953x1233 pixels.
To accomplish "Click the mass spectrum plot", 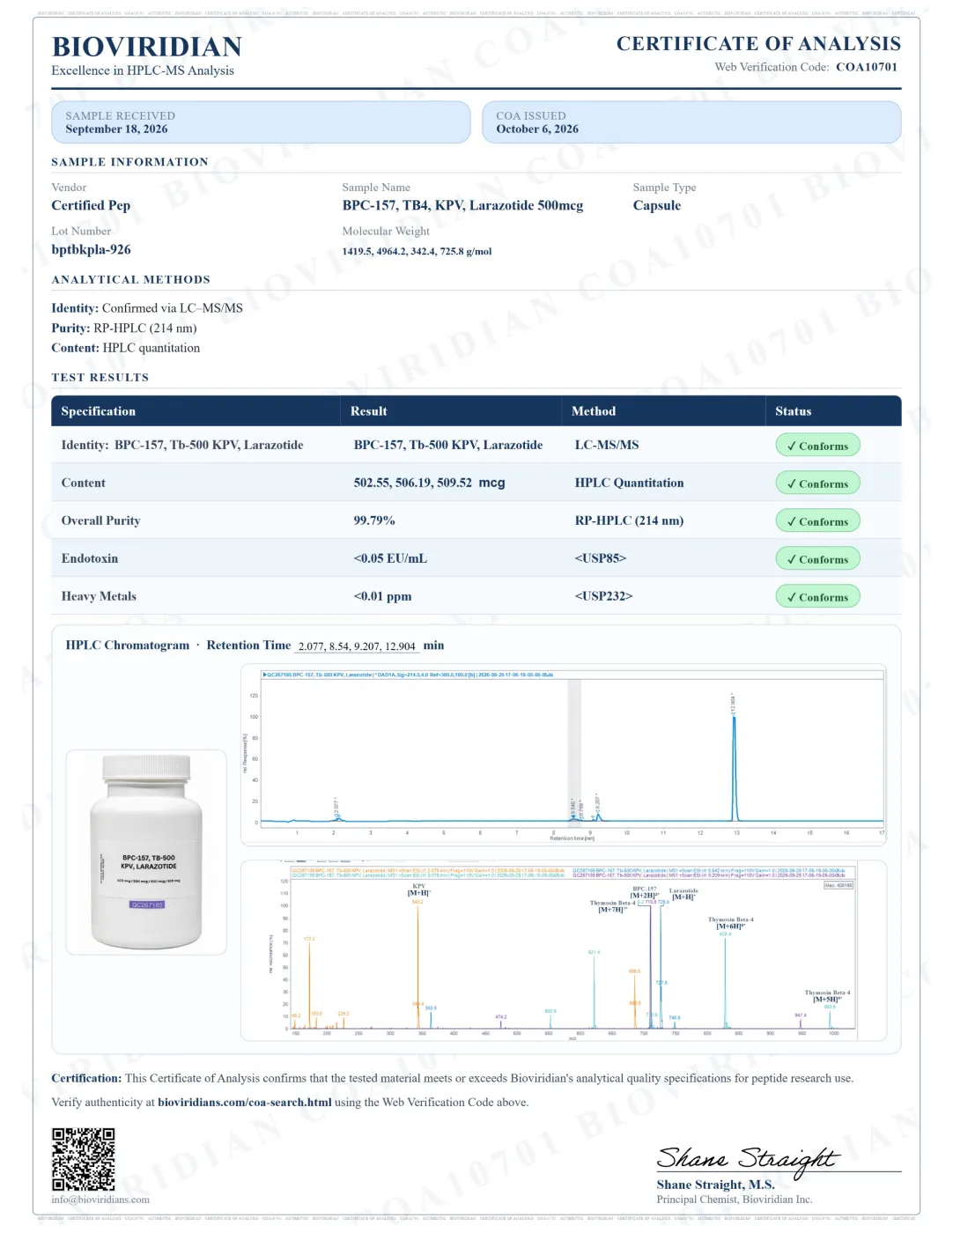I will tap(564, 951).
